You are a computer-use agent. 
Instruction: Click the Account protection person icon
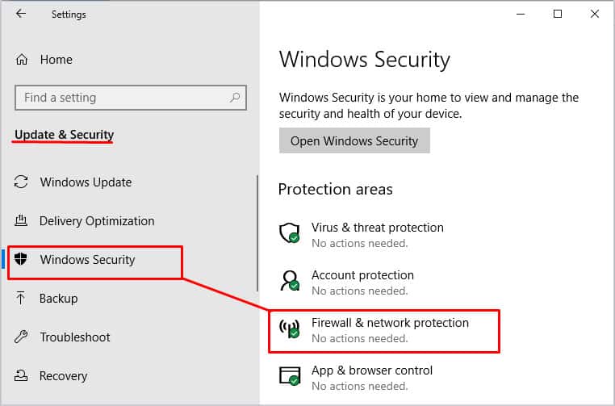tap(289, 281)
